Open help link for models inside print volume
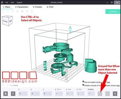Screen dimensions: 121x99 click(x=108, y=82)
